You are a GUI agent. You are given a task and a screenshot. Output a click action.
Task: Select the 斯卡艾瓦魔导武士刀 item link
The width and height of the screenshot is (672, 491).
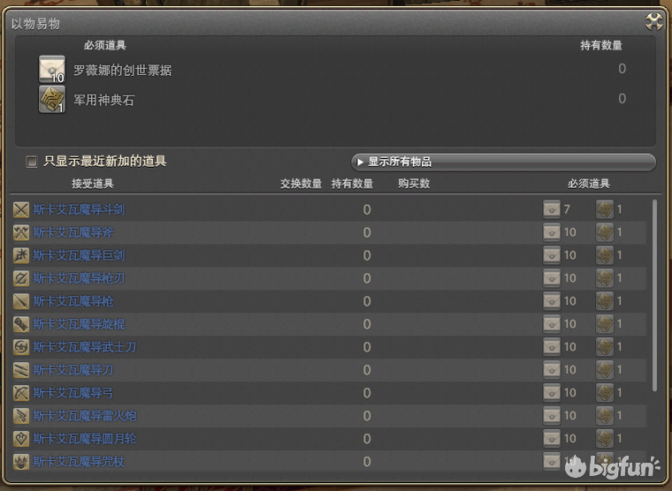click(84, 347)
